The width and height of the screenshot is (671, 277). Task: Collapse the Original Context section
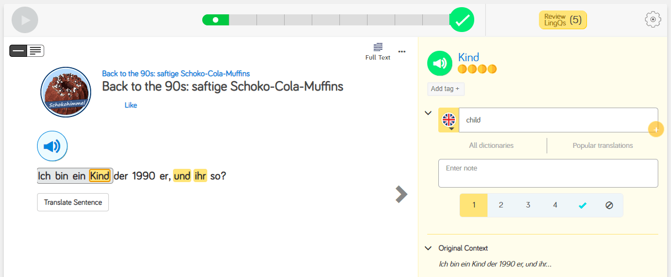click(428, 248)
